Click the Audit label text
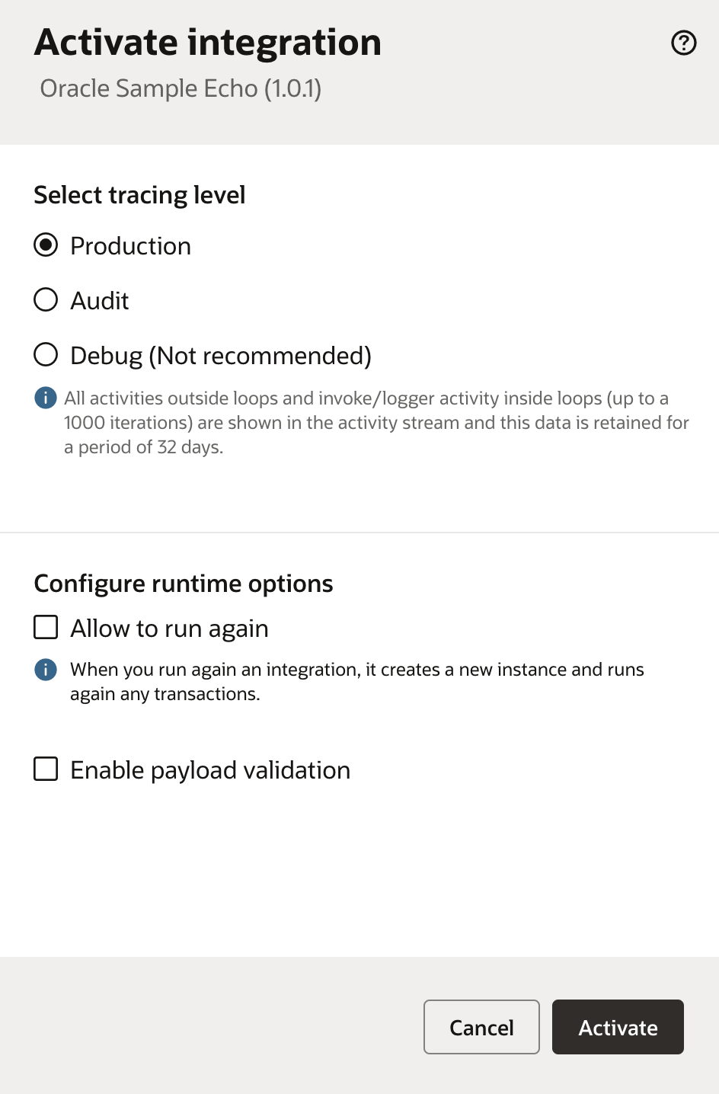 pos(100,301)
